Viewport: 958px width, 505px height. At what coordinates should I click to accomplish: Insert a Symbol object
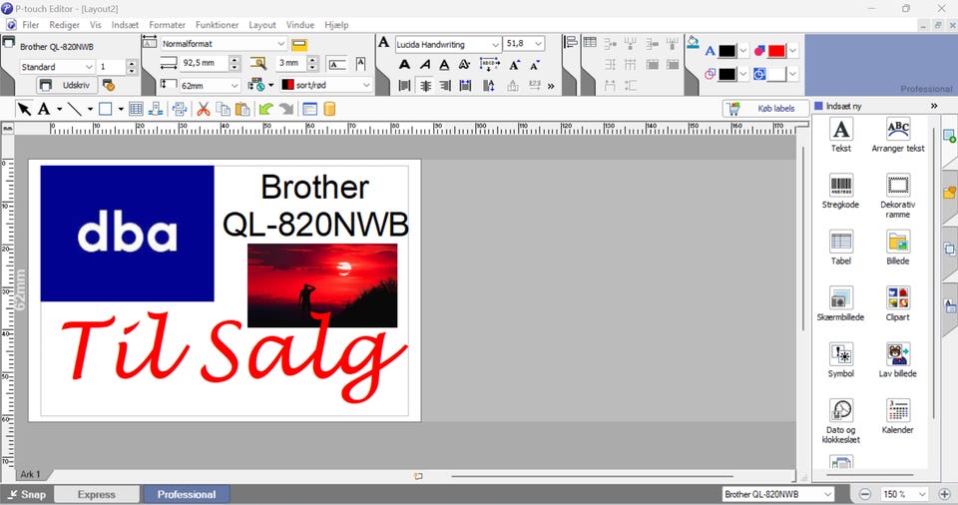click(x=840, y=360)
